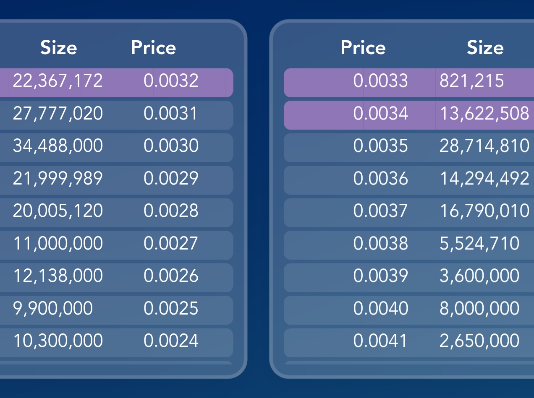Screen dimensions: 534x398
Task: Select the 11,000,000 bid size row
Action: click(x=116, y=245)
